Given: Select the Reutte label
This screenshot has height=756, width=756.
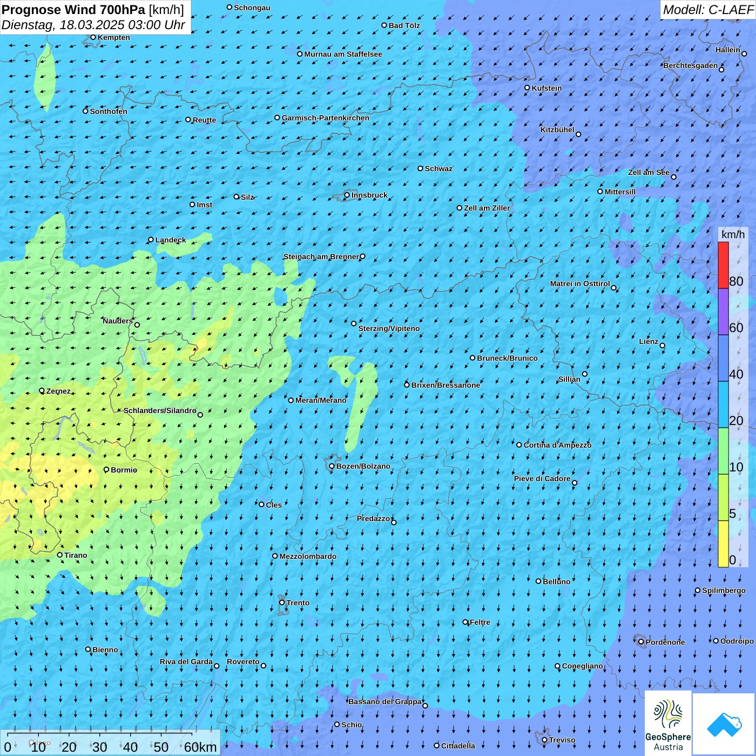Looking at the screenshot, I should (204, 120).
